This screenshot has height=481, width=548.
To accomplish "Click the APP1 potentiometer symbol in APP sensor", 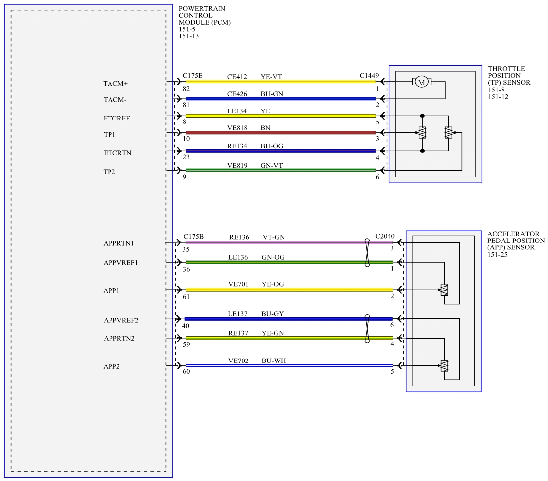I will [444, 290].
